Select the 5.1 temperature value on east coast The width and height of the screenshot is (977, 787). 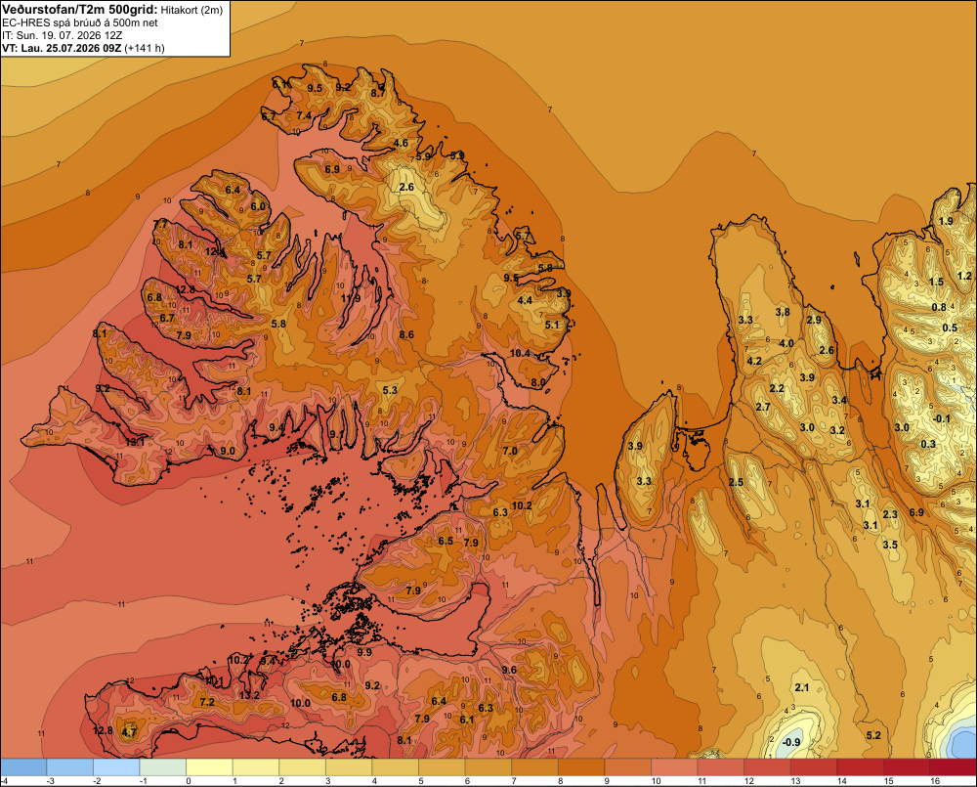point(552,325)
